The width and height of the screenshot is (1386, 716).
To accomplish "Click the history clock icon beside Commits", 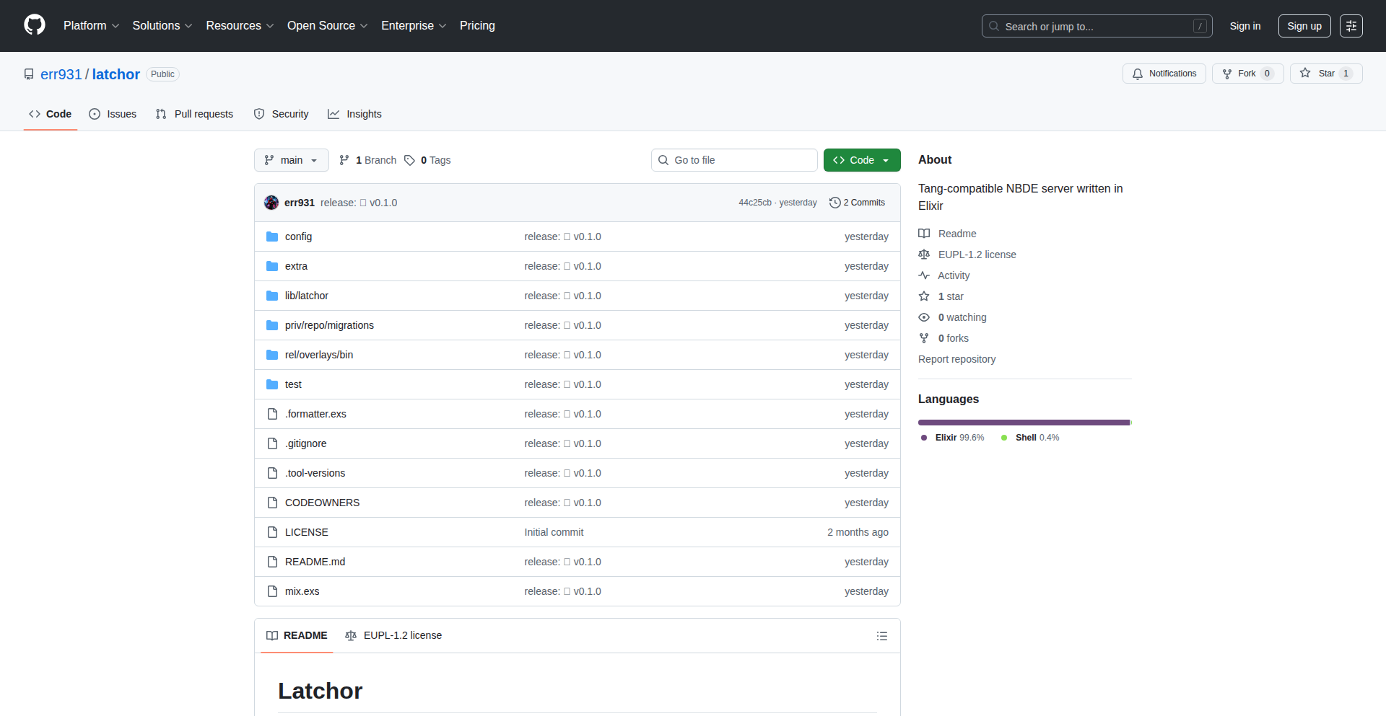I will coord(835,203).
